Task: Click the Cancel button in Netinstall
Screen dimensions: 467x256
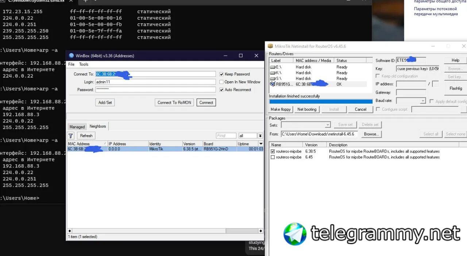Action: click(x=360, y=109)
